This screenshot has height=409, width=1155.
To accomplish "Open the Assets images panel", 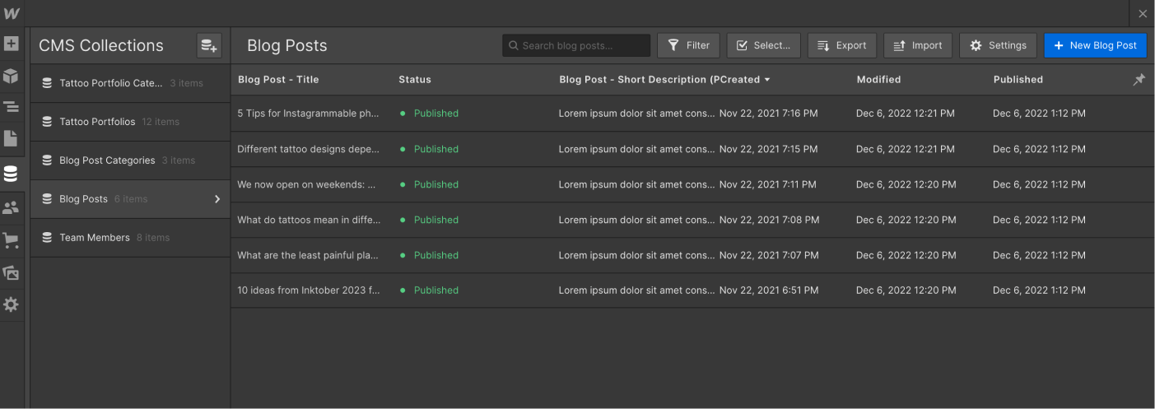I will coord(11,272).
